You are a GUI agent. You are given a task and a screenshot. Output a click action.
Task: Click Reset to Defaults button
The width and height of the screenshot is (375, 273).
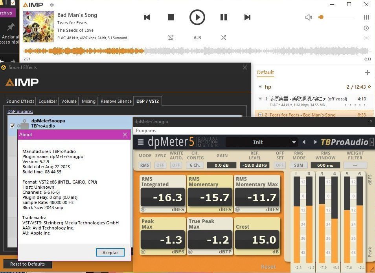click(28, 264)
